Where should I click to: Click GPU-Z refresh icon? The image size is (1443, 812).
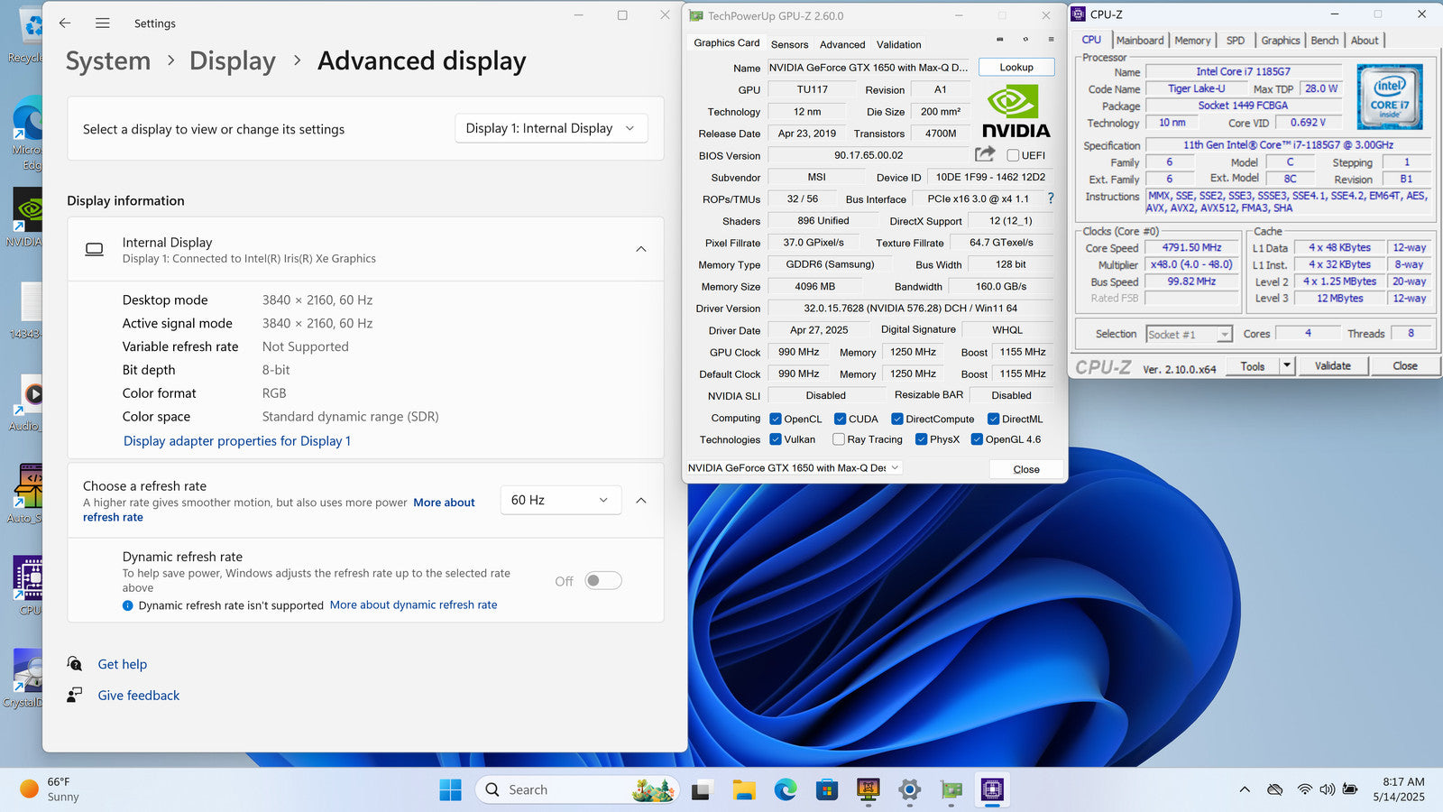tap(1025, 40)
